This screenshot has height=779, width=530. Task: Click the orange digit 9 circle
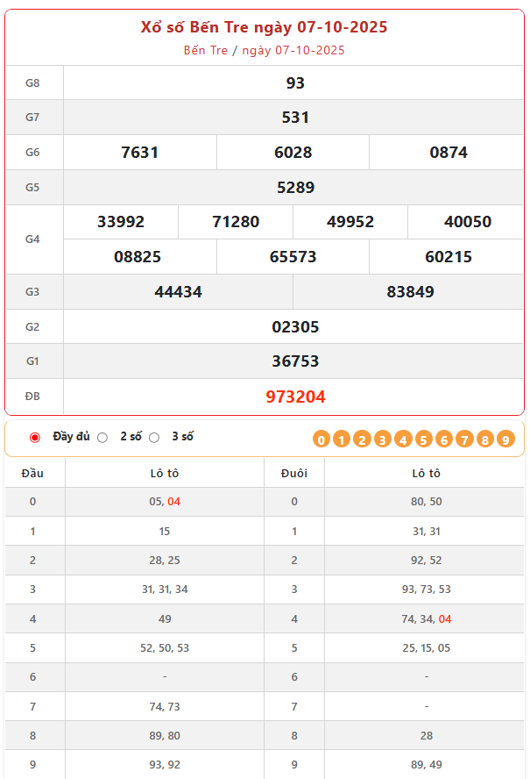(x=505, y=440)
